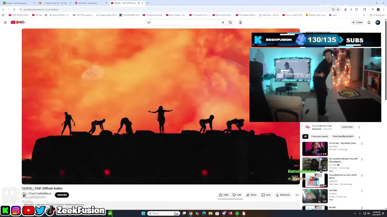Save the video to a playlist
This screenshot has width=387, height=217.
click(x=266, y=195)
